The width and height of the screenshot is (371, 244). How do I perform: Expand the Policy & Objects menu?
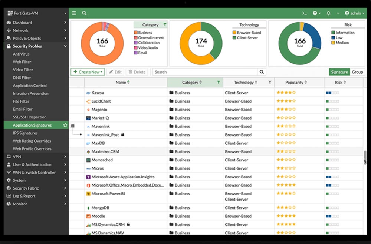click(36, 39)
